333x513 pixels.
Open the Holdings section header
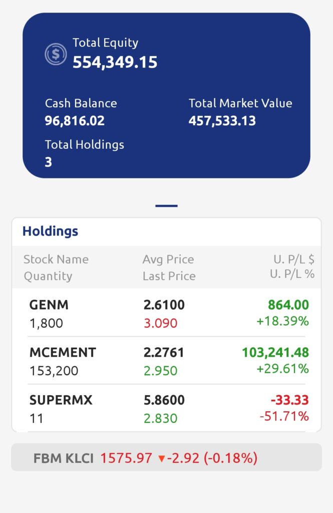click(51, 231)
